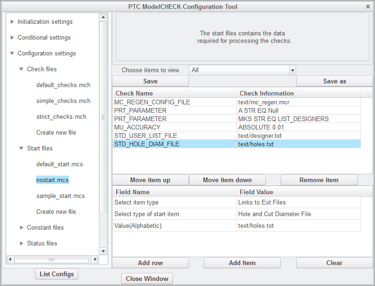375x286 pixels.
Task: Click tree panel scroll left arrow
Action: point(10,259)
